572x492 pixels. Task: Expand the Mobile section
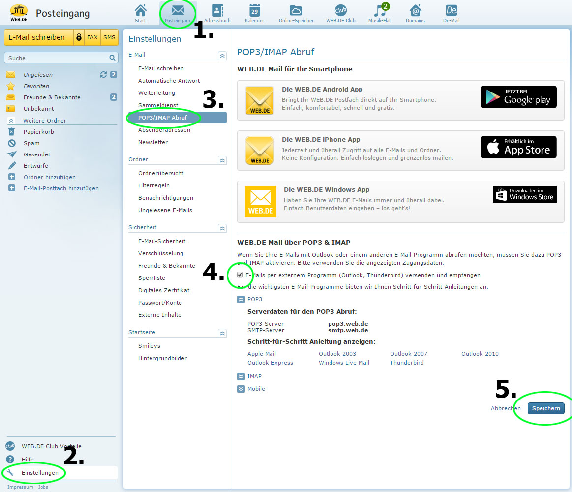[241, 389]
